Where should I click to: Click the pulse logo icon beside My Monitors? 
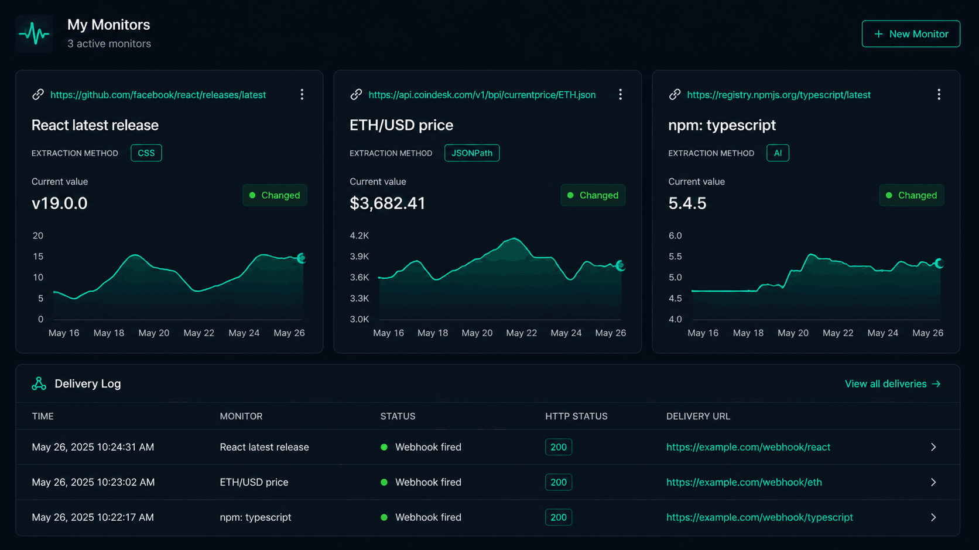pyautogui.click(x=34, y=34)
